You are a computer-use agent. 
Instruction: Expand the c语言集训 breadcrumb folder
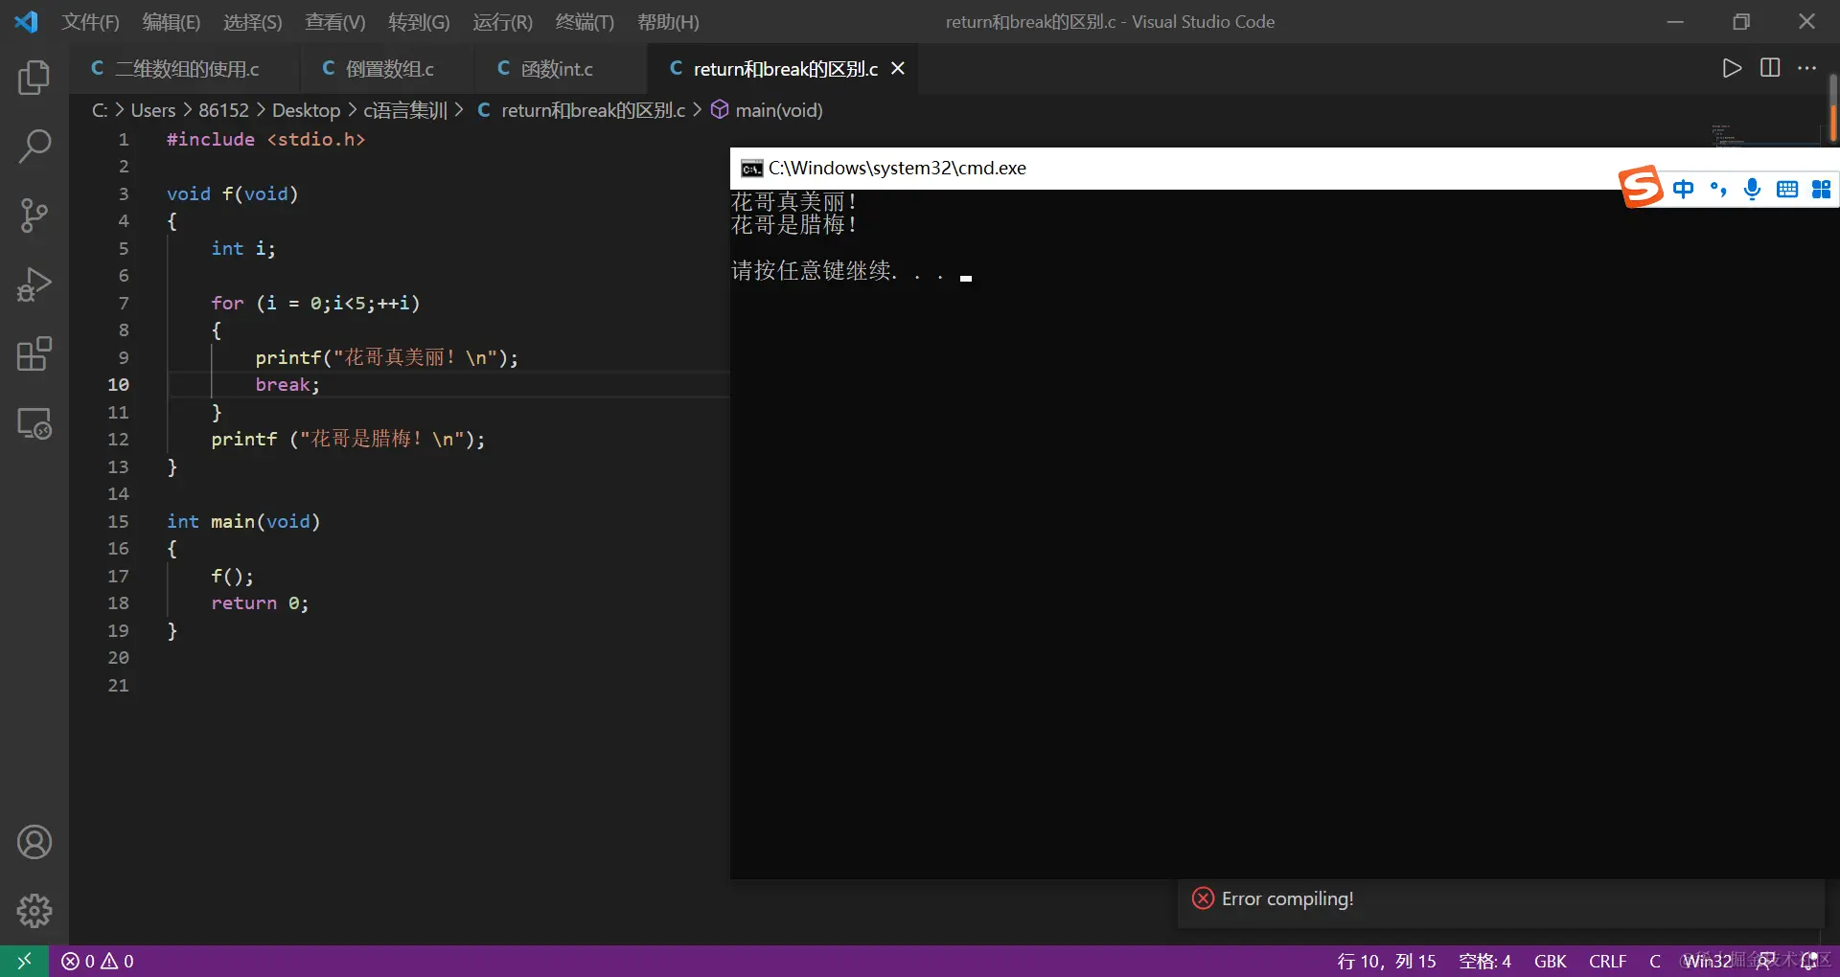coord(405,110)
